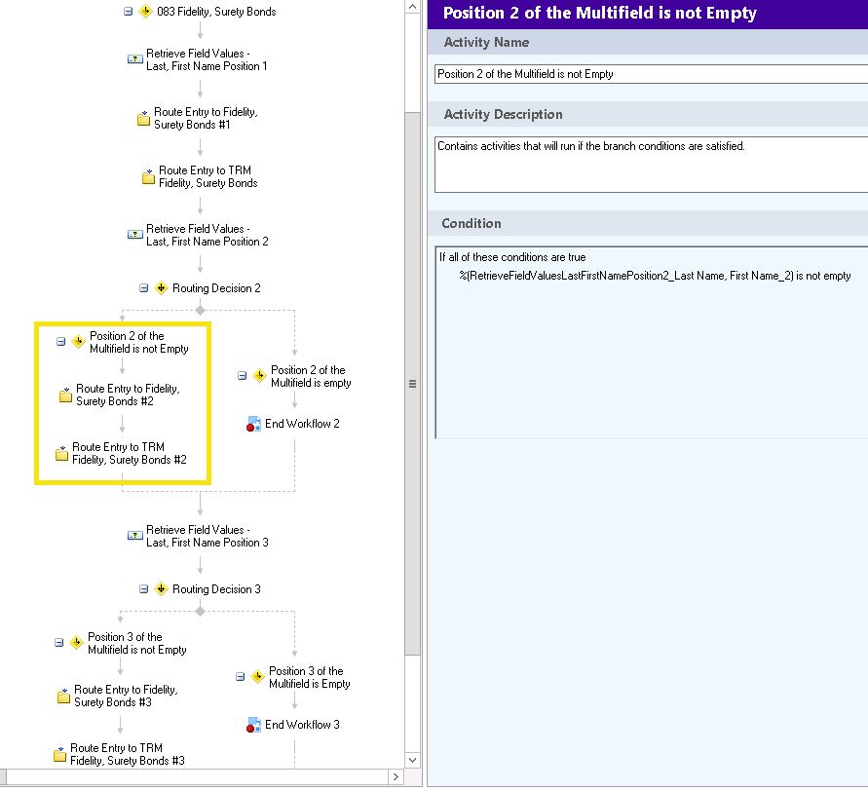Select the Routing Decision 2 label
868x791 pixels.
(x=216, y=287)
